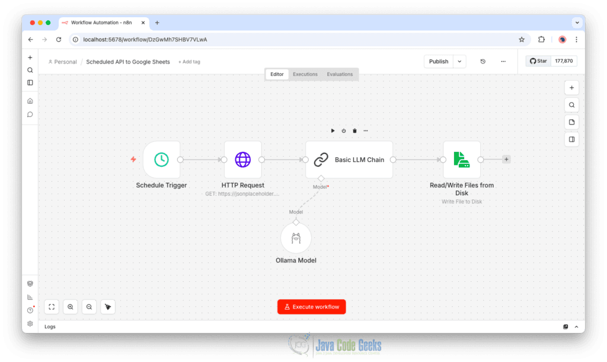Viewport: 607px width, 362px height.
Task: Go back in browser
Action: tap(31, 40)
